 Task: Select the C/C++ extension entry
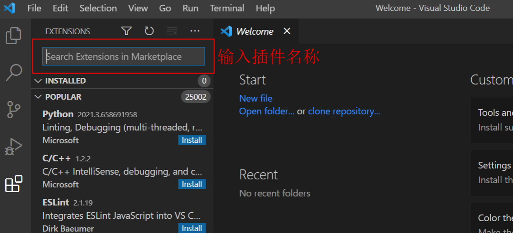tap(122, 171)
